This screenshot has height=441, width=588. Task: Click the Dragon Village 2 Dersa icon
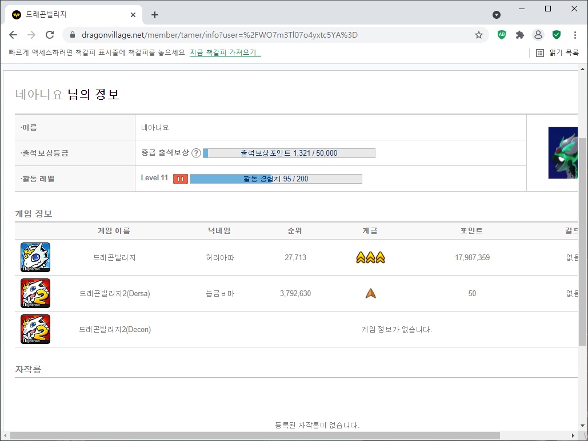35,293
